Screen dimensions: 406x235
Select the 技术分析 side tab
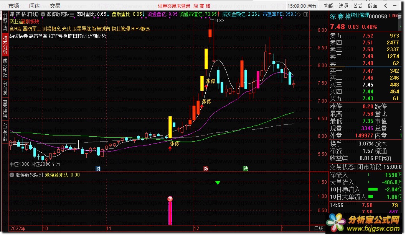click(5, 44)
